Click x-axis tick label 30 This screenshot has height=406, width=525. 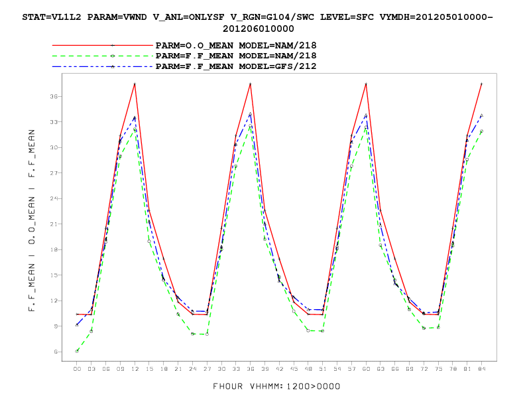(221, 369)
